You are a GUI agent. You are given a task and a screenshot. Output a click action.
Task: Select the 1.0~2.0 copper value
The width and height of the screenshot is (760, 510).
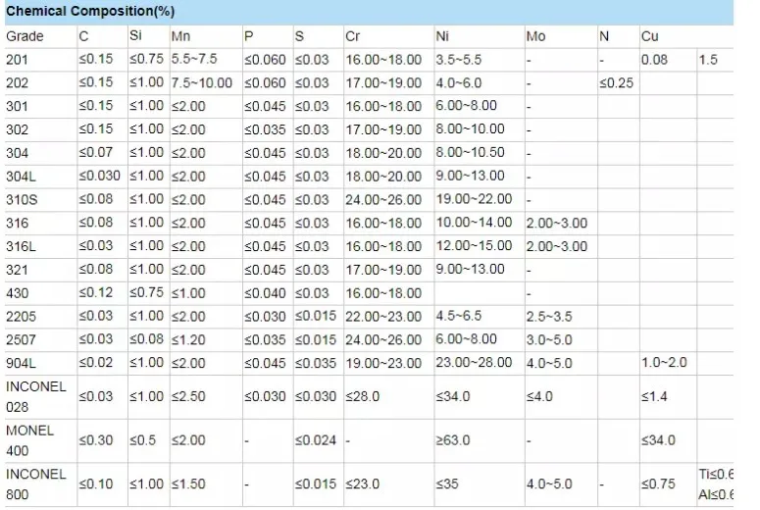(664, 363)
